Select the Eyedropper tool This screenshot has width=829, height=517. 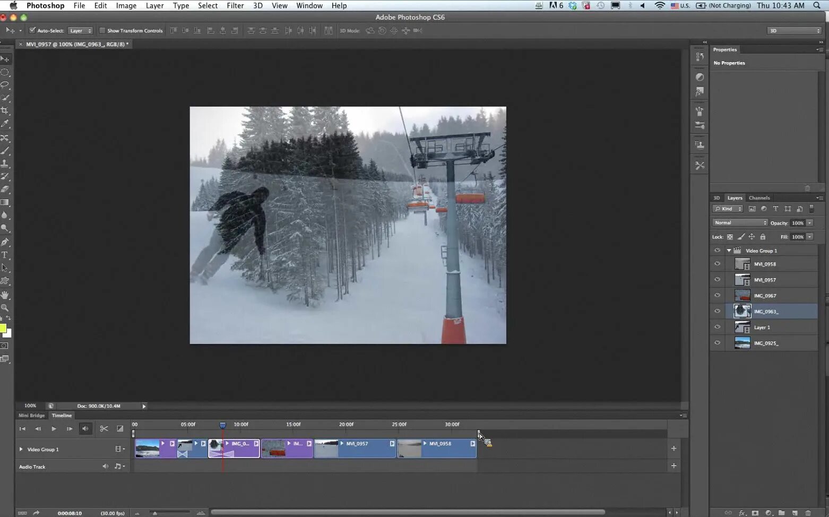click(x=5, y=124)
